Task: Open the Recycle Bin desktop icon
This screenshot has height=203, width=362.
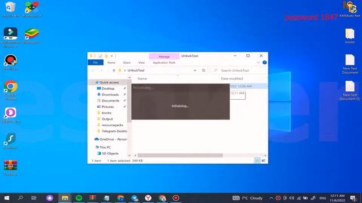Action: click(10, 9)
